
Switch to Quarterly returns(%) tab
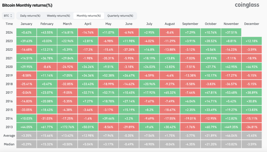point(120,16)
